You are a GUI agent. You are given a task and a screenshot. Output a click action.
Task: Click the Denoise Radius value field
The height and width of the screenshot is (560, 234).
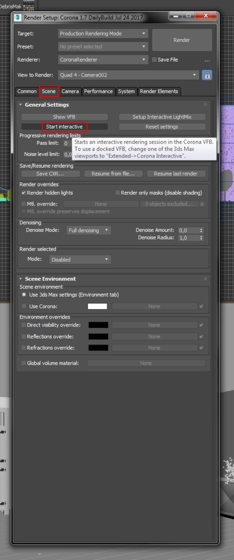coord(188,238)
